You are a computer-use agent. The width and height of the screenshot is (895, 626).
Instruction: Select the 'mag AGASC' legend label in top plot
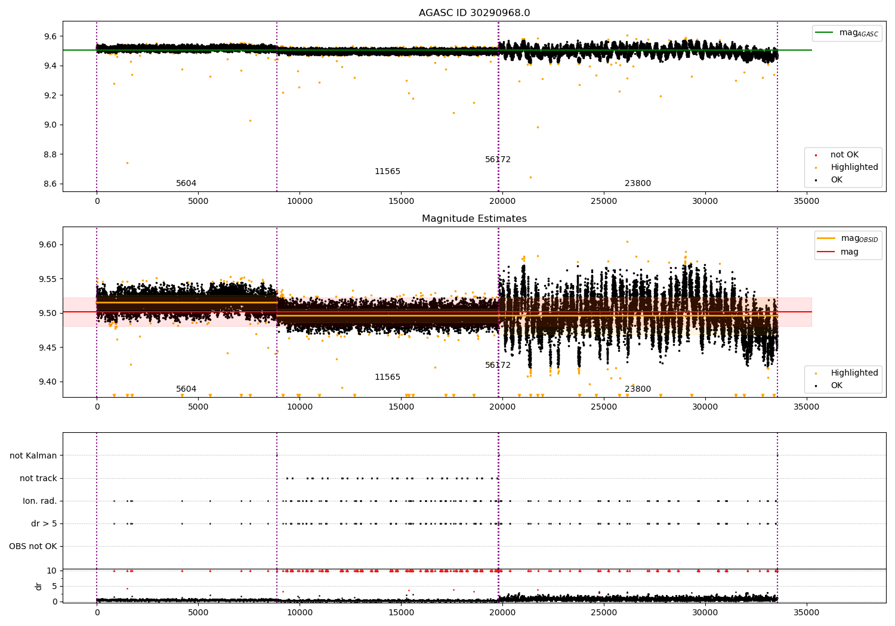[x=859, y=33]
